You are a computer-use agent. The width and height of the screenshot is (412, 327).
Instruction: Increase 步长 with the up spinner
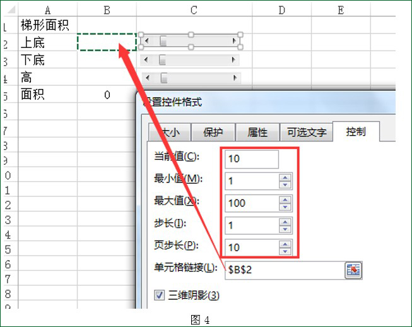285,222
